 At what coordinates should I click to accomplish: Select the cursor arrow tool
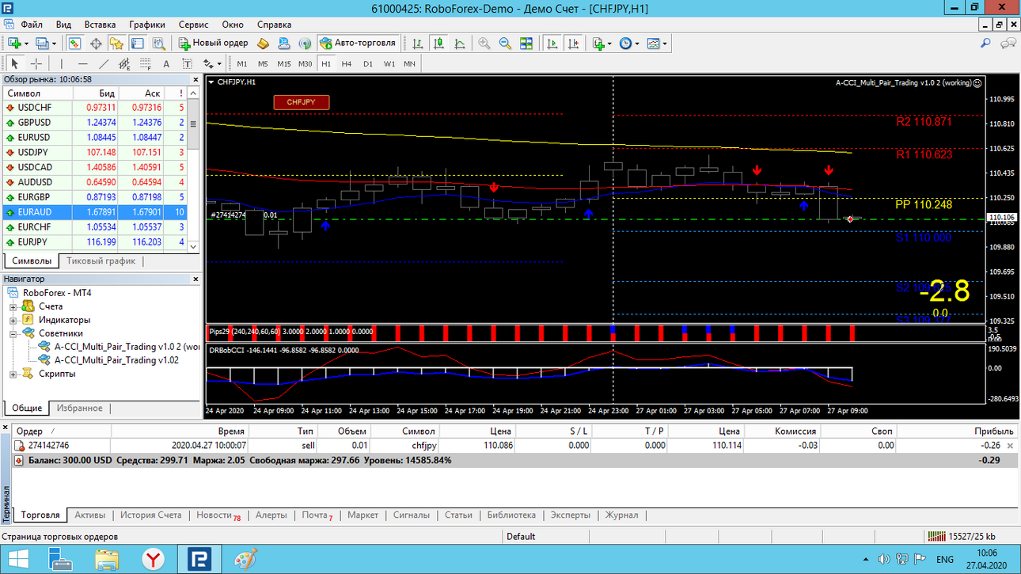point(15,63)
